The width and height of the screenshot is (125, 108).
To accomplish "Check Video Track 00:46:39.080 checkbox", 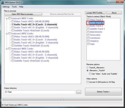I will pos(13,21).
